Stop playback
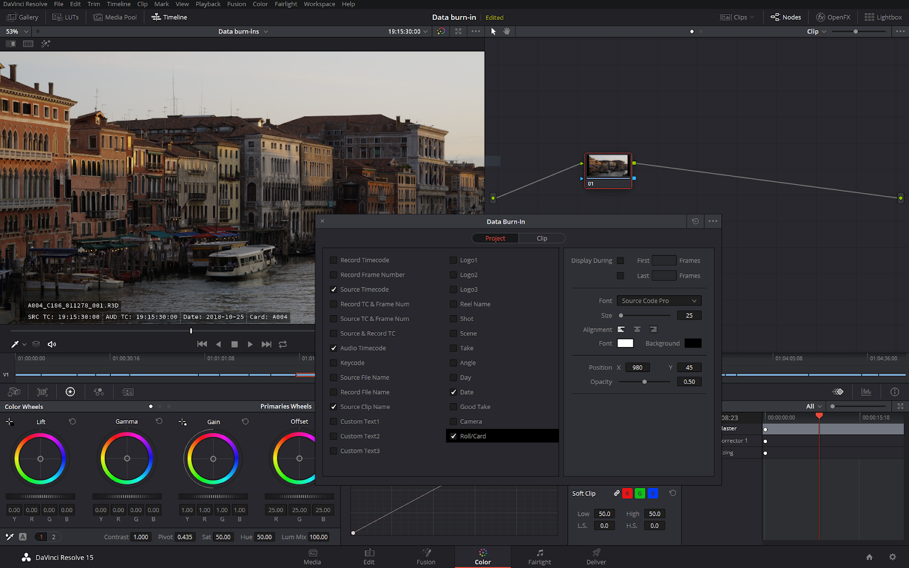909x568 pixels. click(234, 344)
